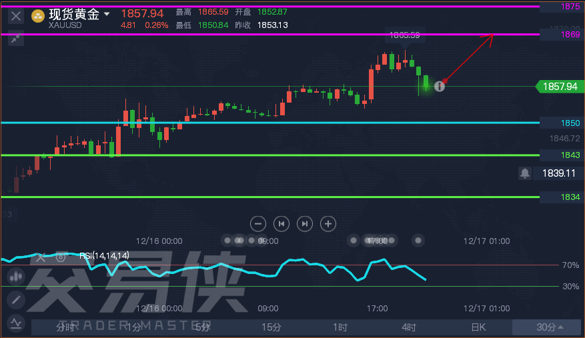
Task: Open the indicators line-chart icon
Action: pos(16,323)
